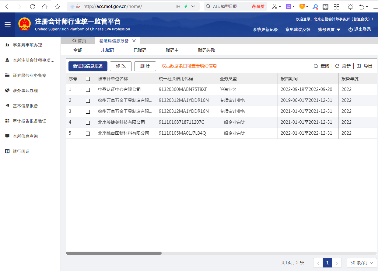Expand the 账号设置 dropdown menu

pyautogui.click(x=329, y=29)
